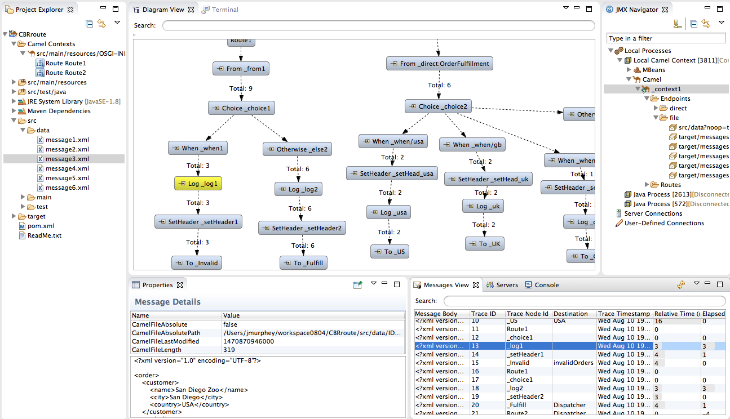
Task: Click the When _when/gb diagram node
Action: pyautogui.click(x=473, y=145)
